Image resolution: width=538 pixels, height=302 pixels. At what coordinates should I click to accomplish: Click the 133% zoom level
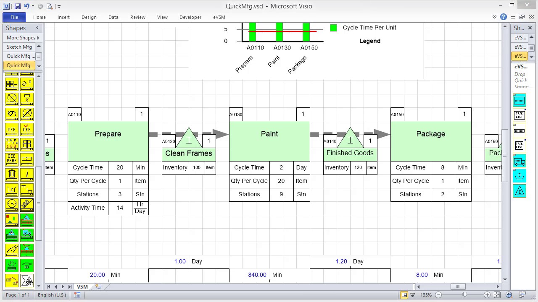tap(426, 295)
